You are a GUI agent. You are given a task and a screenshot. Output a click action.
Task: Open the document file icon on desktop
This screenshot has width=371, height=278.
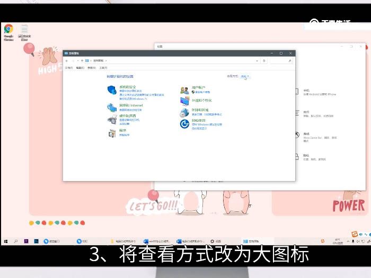coord(24,32)
